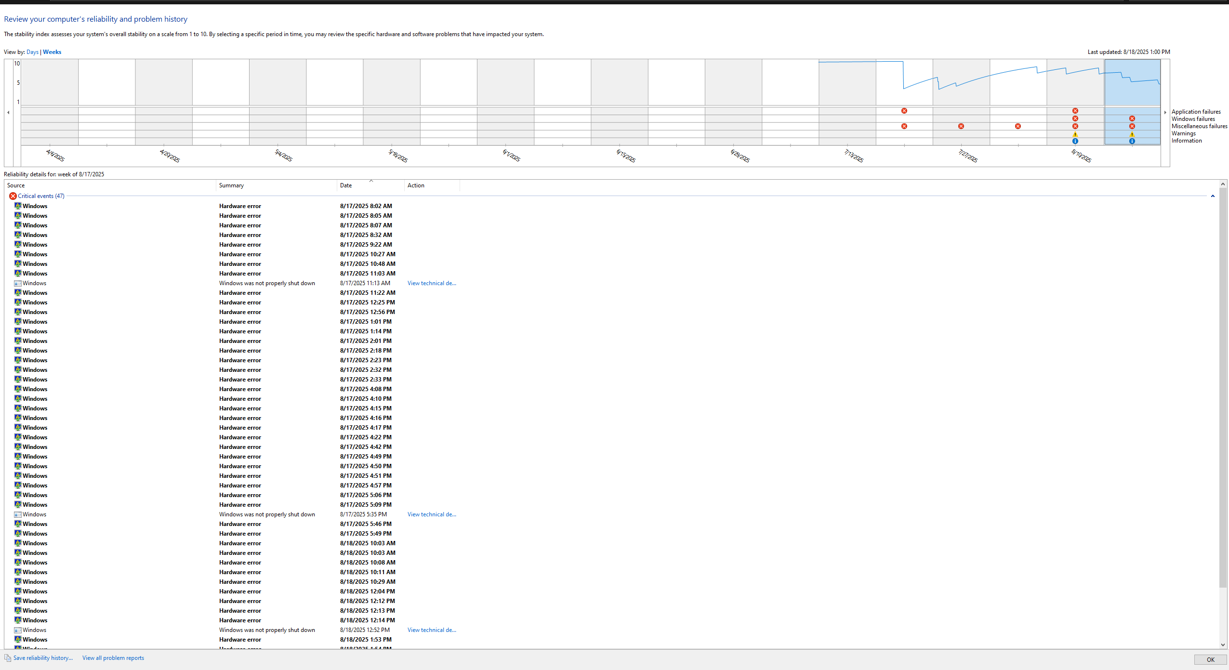1229x670 pixels.
Task: Select hardware error row dated 8/18/2025 12:14 PM
Action: 611,620
